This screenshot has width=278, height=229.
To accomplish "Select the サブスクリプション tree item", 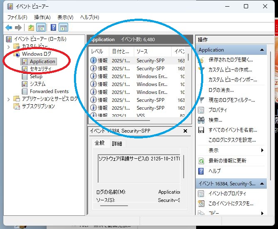I will point(38,106).
